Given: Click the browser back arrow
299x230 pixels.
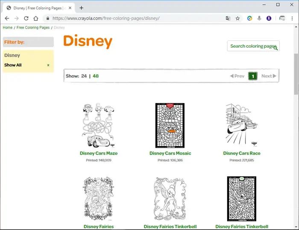Looking at the screenshot, I should coord(7,18).
